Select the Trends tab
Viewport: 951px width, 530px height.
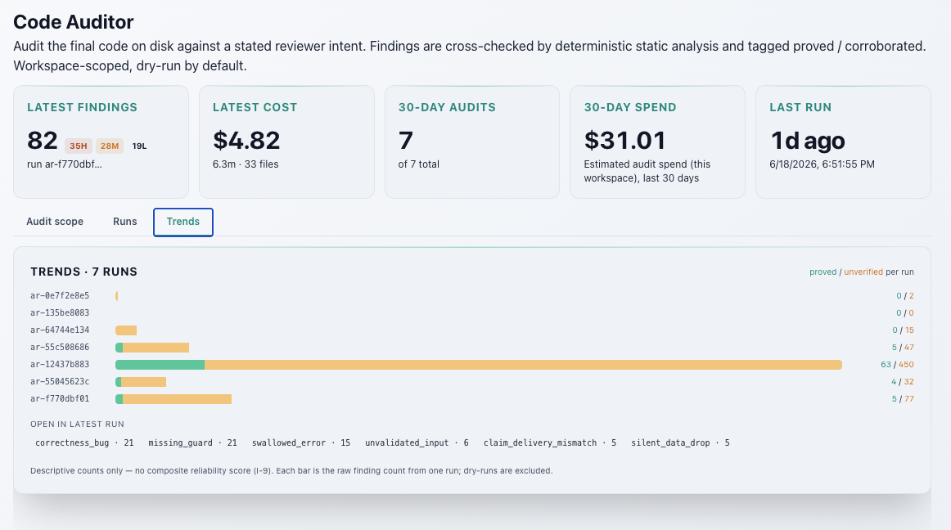[183, 222]
